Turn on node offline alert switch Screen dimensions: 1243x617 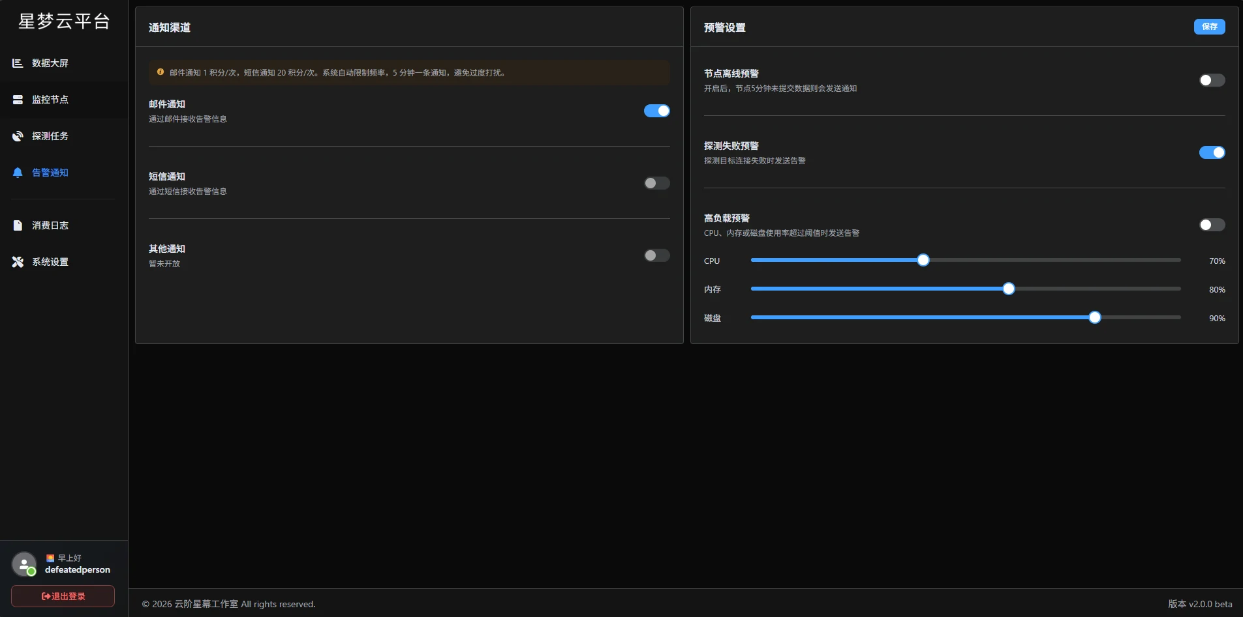pyautogui.click(x=1212, y=80)
